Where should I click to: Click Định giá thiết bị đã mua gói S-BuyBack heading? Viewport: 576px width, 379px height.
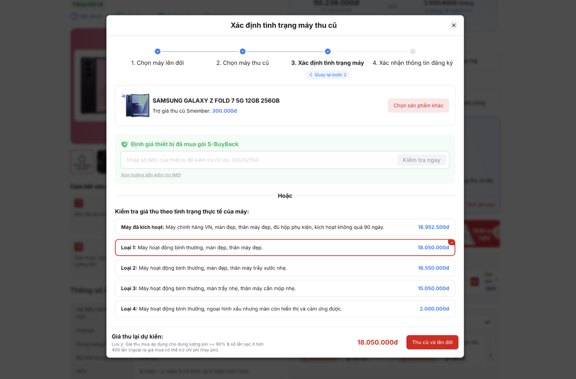pyautogui.click(x=184, y=144)
